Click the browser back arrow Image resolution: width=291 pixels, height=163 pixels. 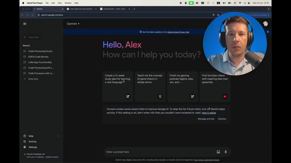click(x=22, y=15)
